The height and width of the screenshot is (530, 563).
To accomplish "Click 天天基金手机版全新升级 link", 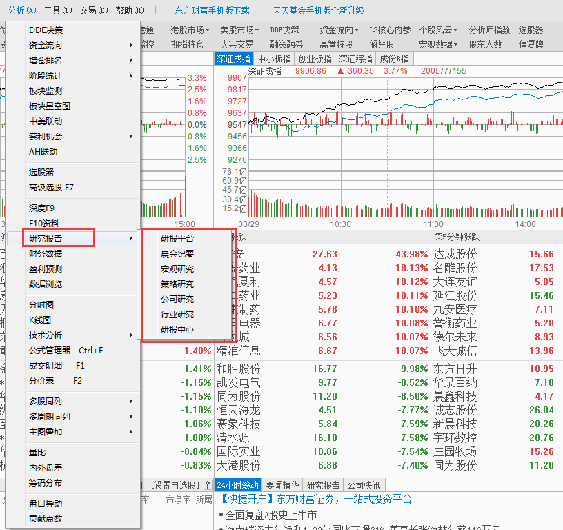I will [x=319, y=10].
